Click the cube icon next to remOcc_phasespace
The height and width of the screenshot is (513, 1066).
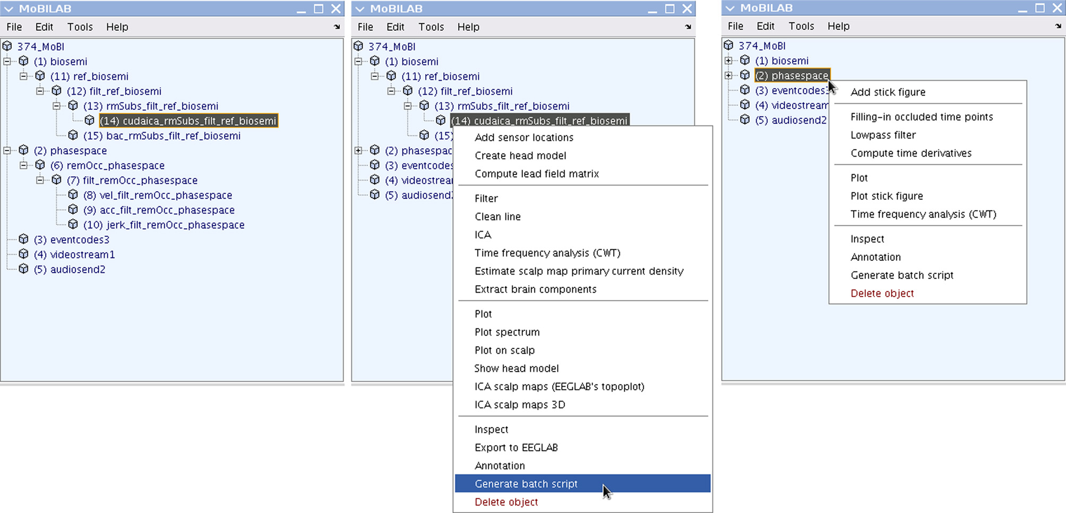point(40,165)
